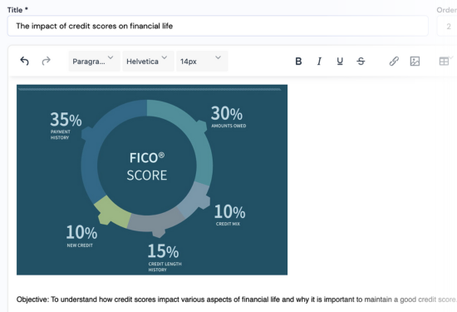This screenshot has height=312, width=457.
Task: Click into the Title text field
Action: [218, 26]
